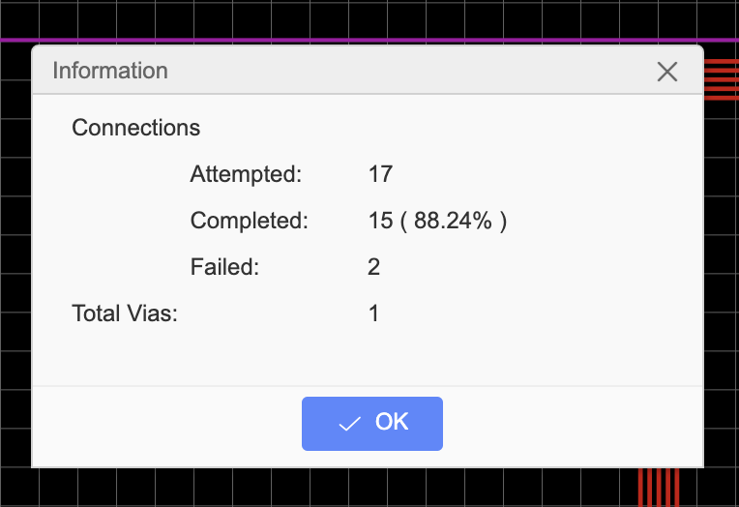Image resolution: width=739 pixels, height=507 pixels.
Task: Select the Connections heading text
Action: tap(135, 128)
